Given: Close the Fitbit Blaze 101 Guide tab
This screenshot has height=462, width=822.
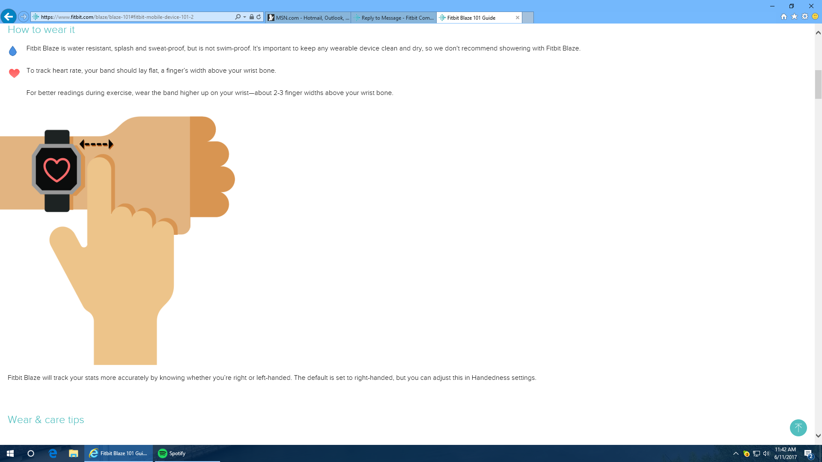Looking at the screenshot, I should (518, 18).
